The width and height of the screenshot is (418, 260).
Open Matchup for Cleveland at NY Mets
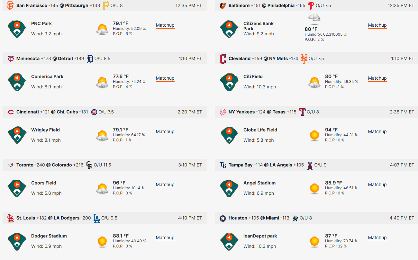point(377,78)
